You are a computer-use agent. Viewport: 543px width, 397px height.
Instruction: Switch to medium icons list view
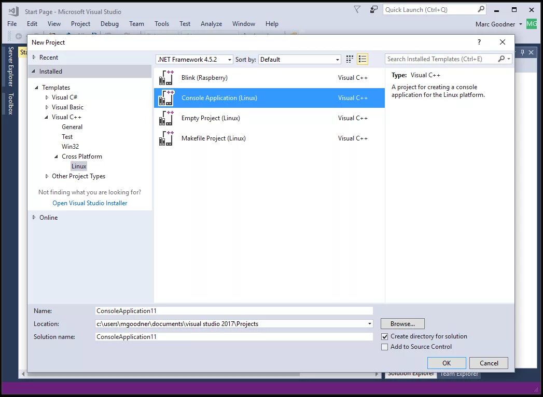pyautogui.click(x=362, y=59)
